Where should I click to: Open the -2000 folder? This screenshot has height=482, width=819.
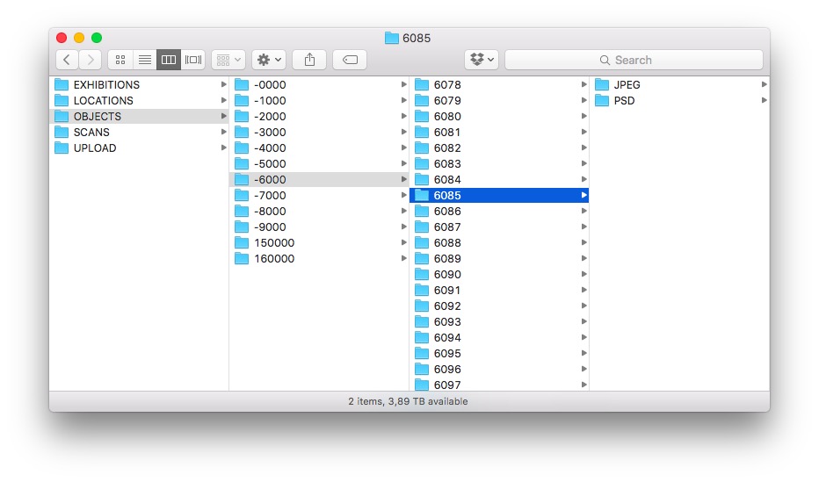(x=320, y=116)
